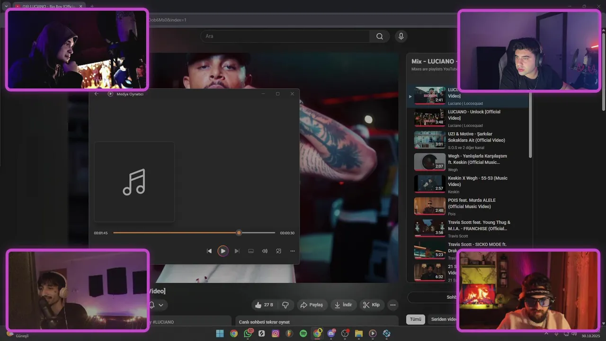Click channel name Luciano | Locosquad under Unlock
606x341 pixels.
pyautogui.click(x=465, y=126)
